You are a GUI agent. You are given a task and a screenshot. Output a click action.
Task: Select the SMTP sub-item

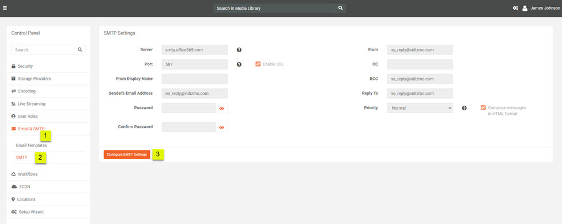pyautogui.click(x=21, y=157)
